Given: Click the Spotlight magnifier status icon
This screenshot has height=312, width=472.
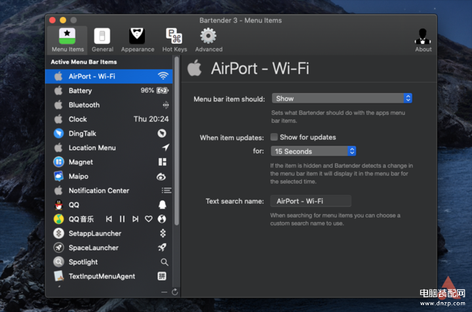Looking at the screenshot, I should (x=165, y=262).
